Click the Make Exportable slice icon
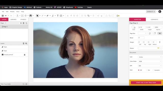The height and width of the screenshot is (91, 163). click(23, 84)
